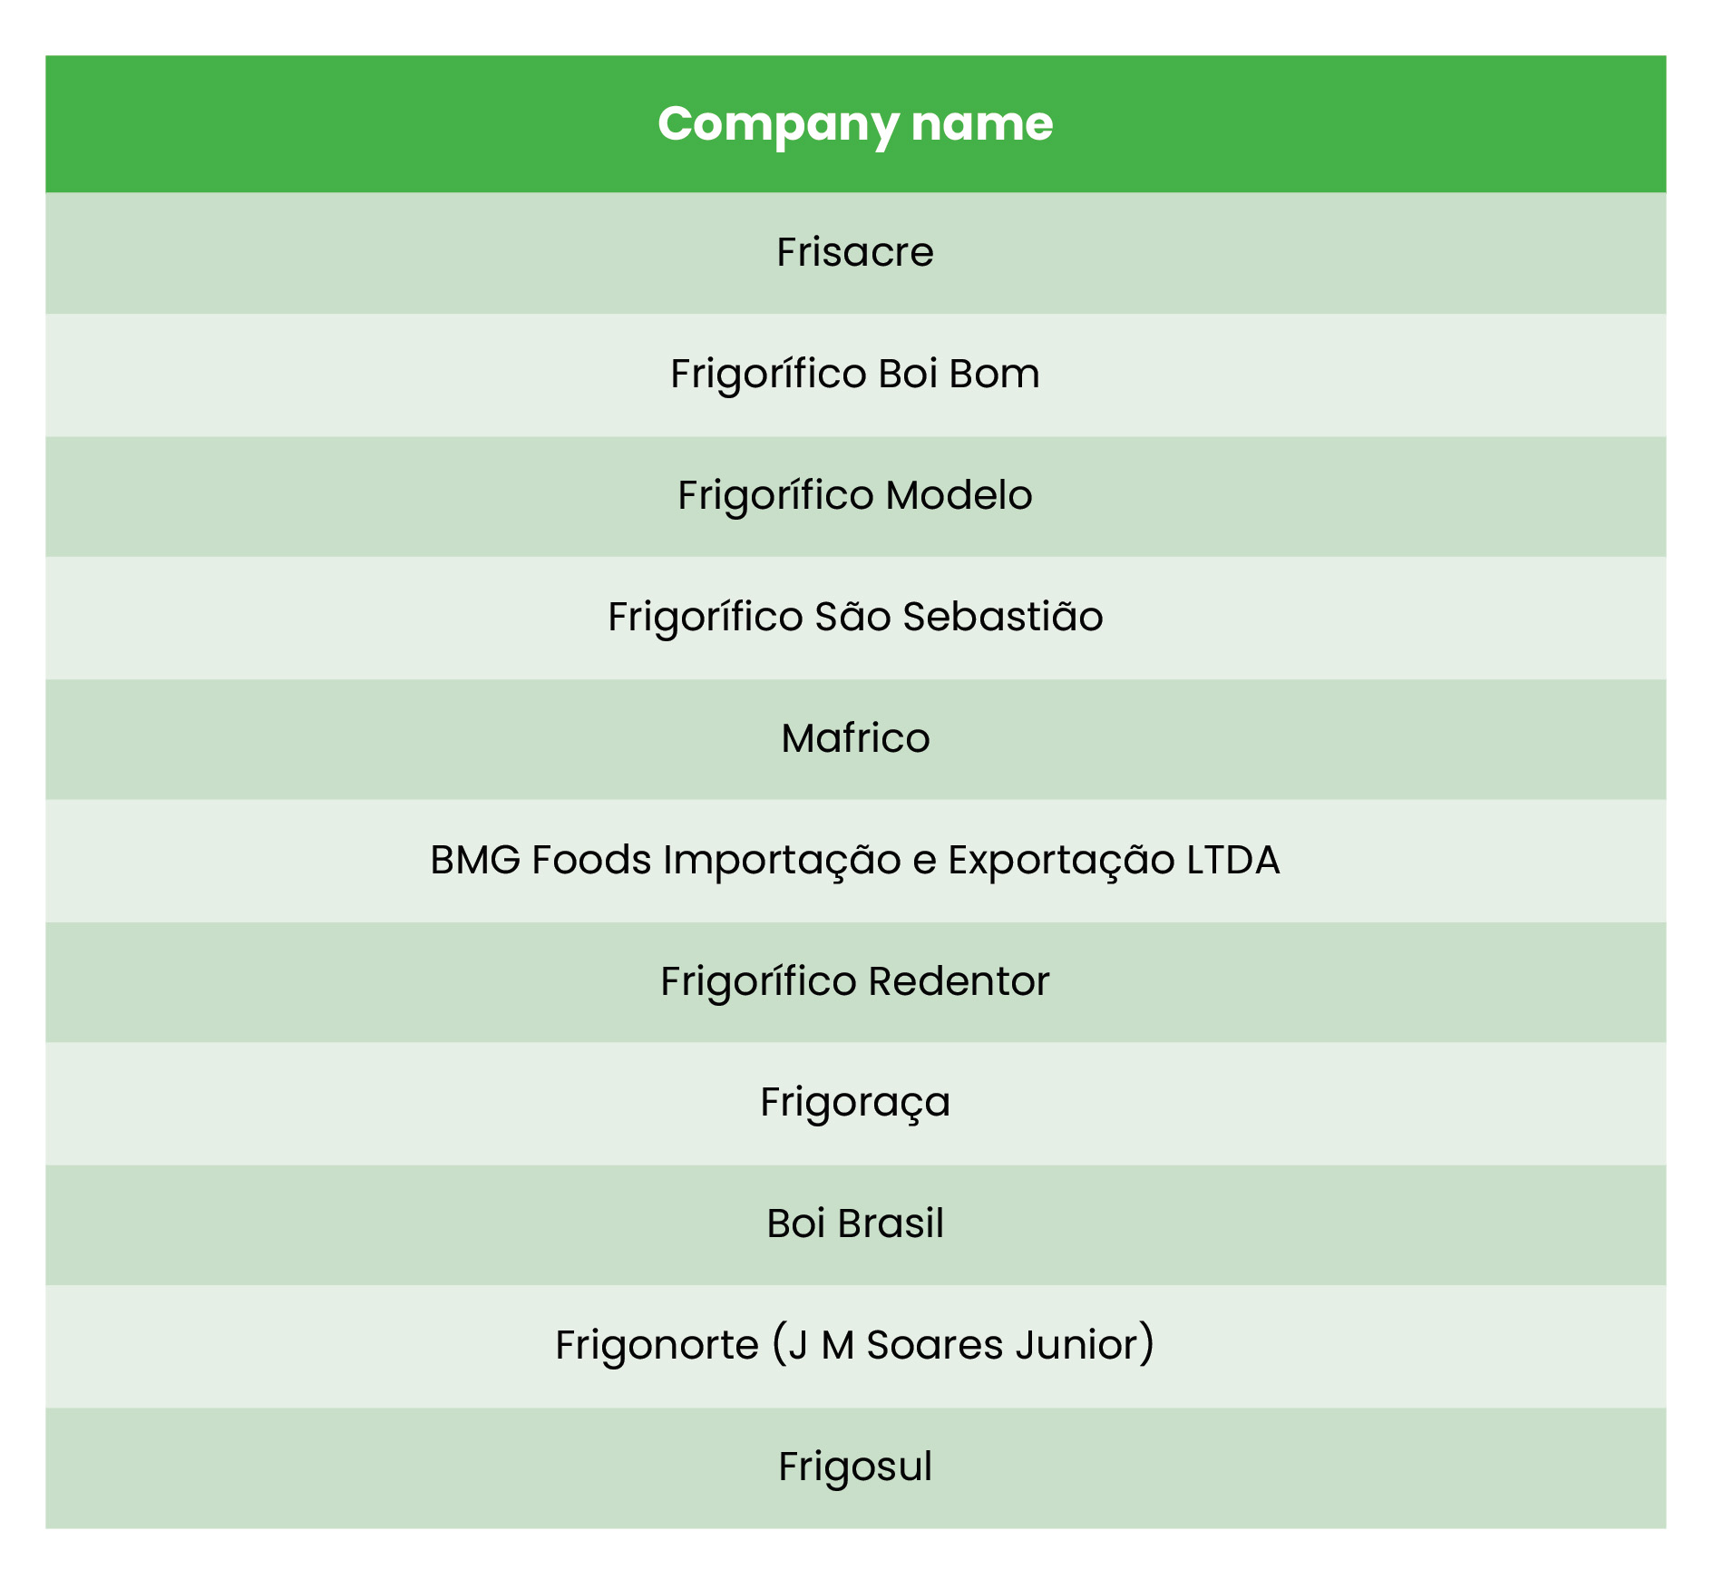The width and height of the screenshot is (1714, 1579).
Task: Select the Mafrico company cell
Action: pos(855,738)
